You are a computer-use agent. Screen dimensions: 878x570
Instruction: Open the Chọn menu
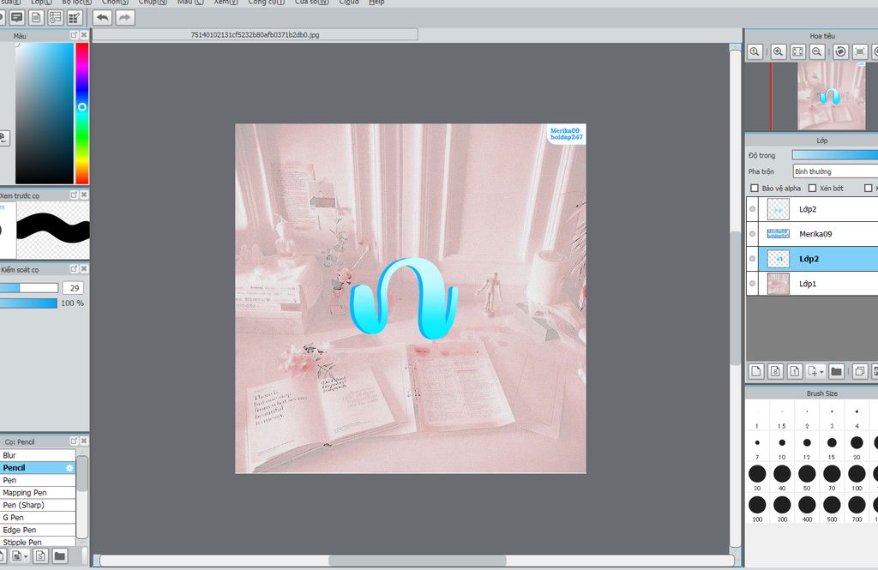coord(115,3)
